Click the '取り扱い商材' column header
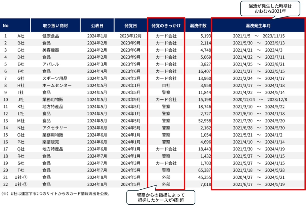306x205 pixels. [x=55, y=25]
